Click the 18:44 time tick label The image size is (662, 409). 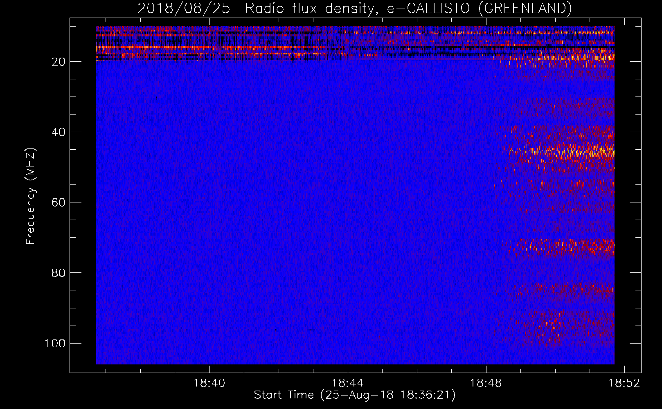click(x=347, y=383)
